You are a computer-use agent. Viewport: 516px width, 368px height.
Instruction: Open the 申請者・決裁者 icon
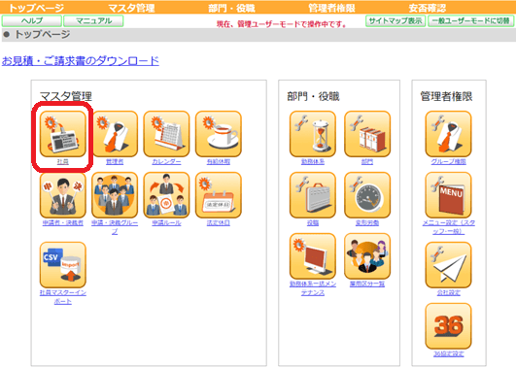pos(62,195)
